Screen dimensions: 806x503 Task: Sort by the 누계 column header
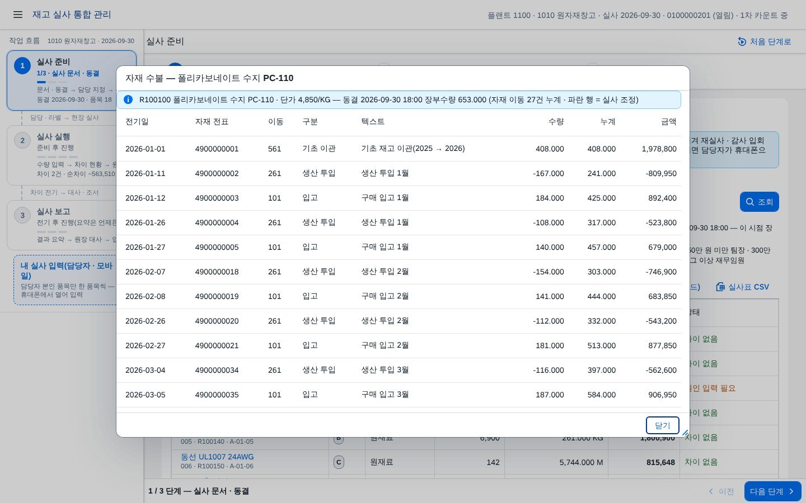(608, 122)
